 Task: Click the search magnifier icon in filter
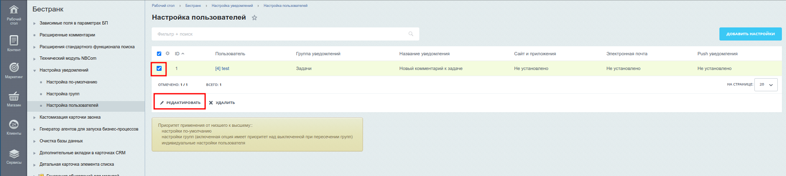tap(411, 34)
